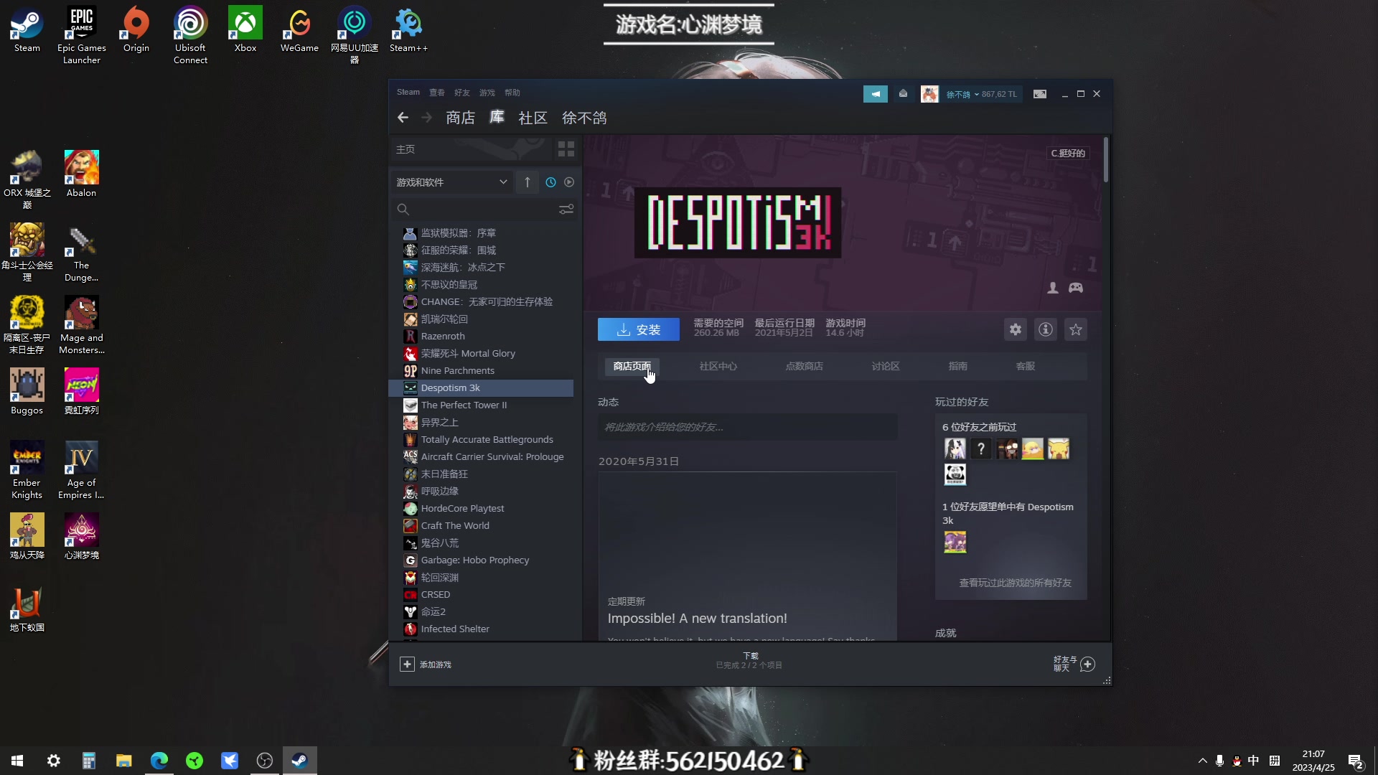Click the game page vertical scrollbar

[1106, 159]
